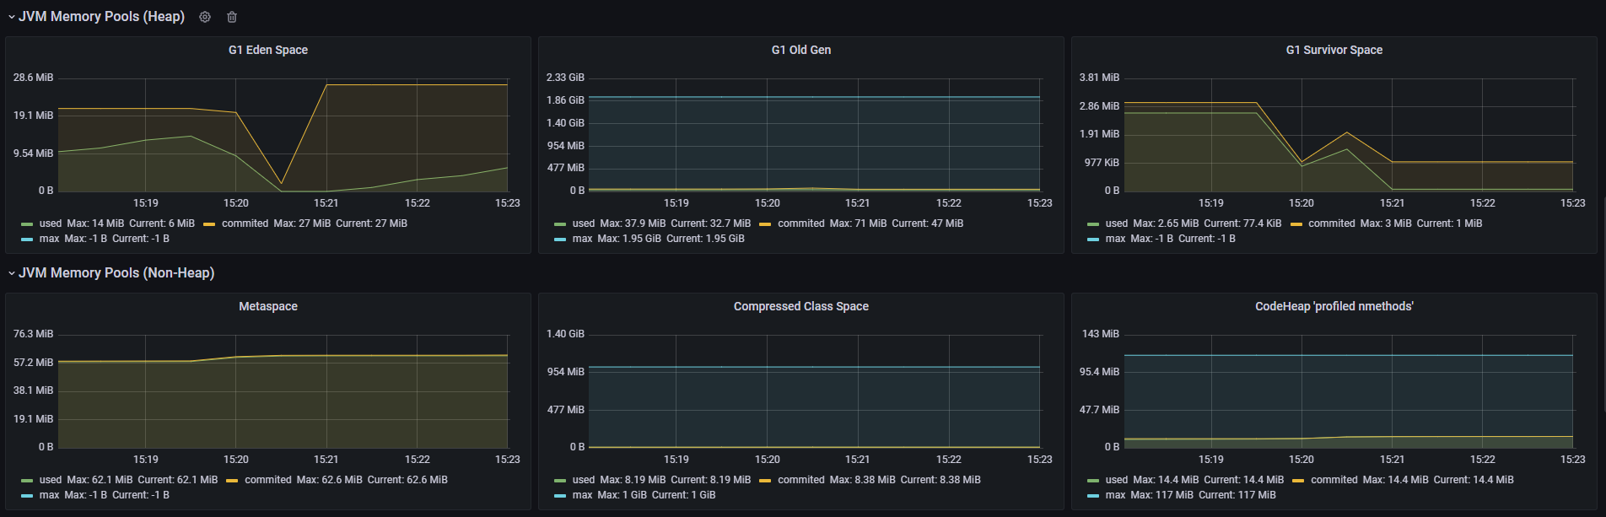
Task: Toggle 'max' series in G1 Survivor Space legend
Action: 1116,239
